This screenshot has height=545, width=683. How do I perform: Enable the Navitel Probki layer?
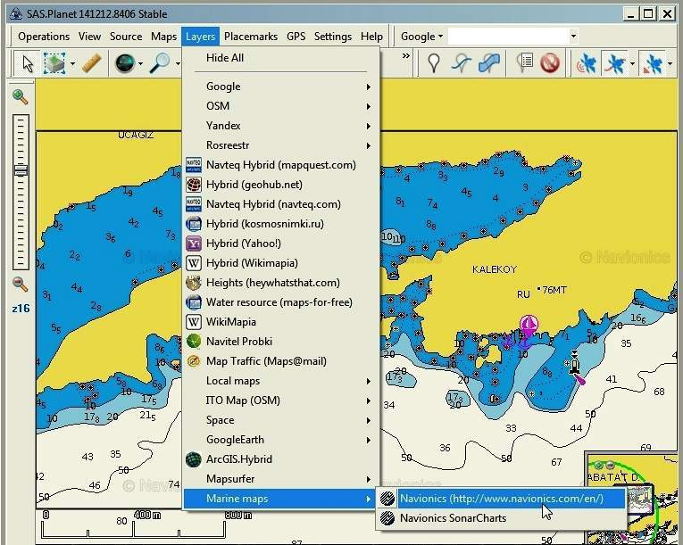281,342
